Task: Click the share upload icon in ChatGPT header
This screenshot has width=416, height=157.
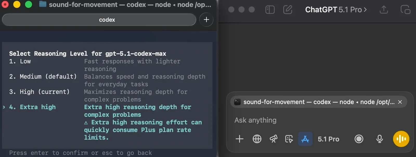Action: [x=383, y=10]
